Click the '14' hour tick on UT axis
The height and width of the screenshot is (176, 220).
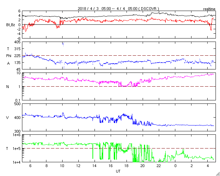[95, 166]
